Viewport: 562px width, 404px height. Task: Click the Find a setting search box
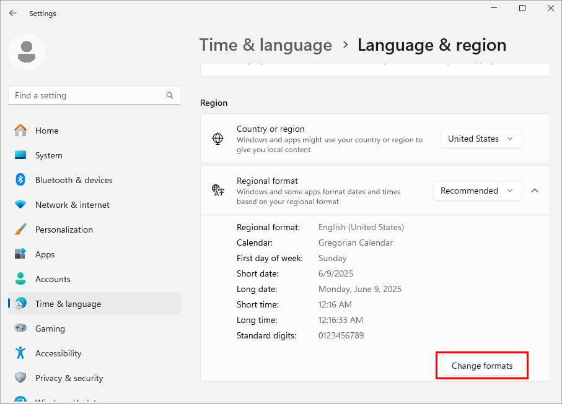pos(87,95)
